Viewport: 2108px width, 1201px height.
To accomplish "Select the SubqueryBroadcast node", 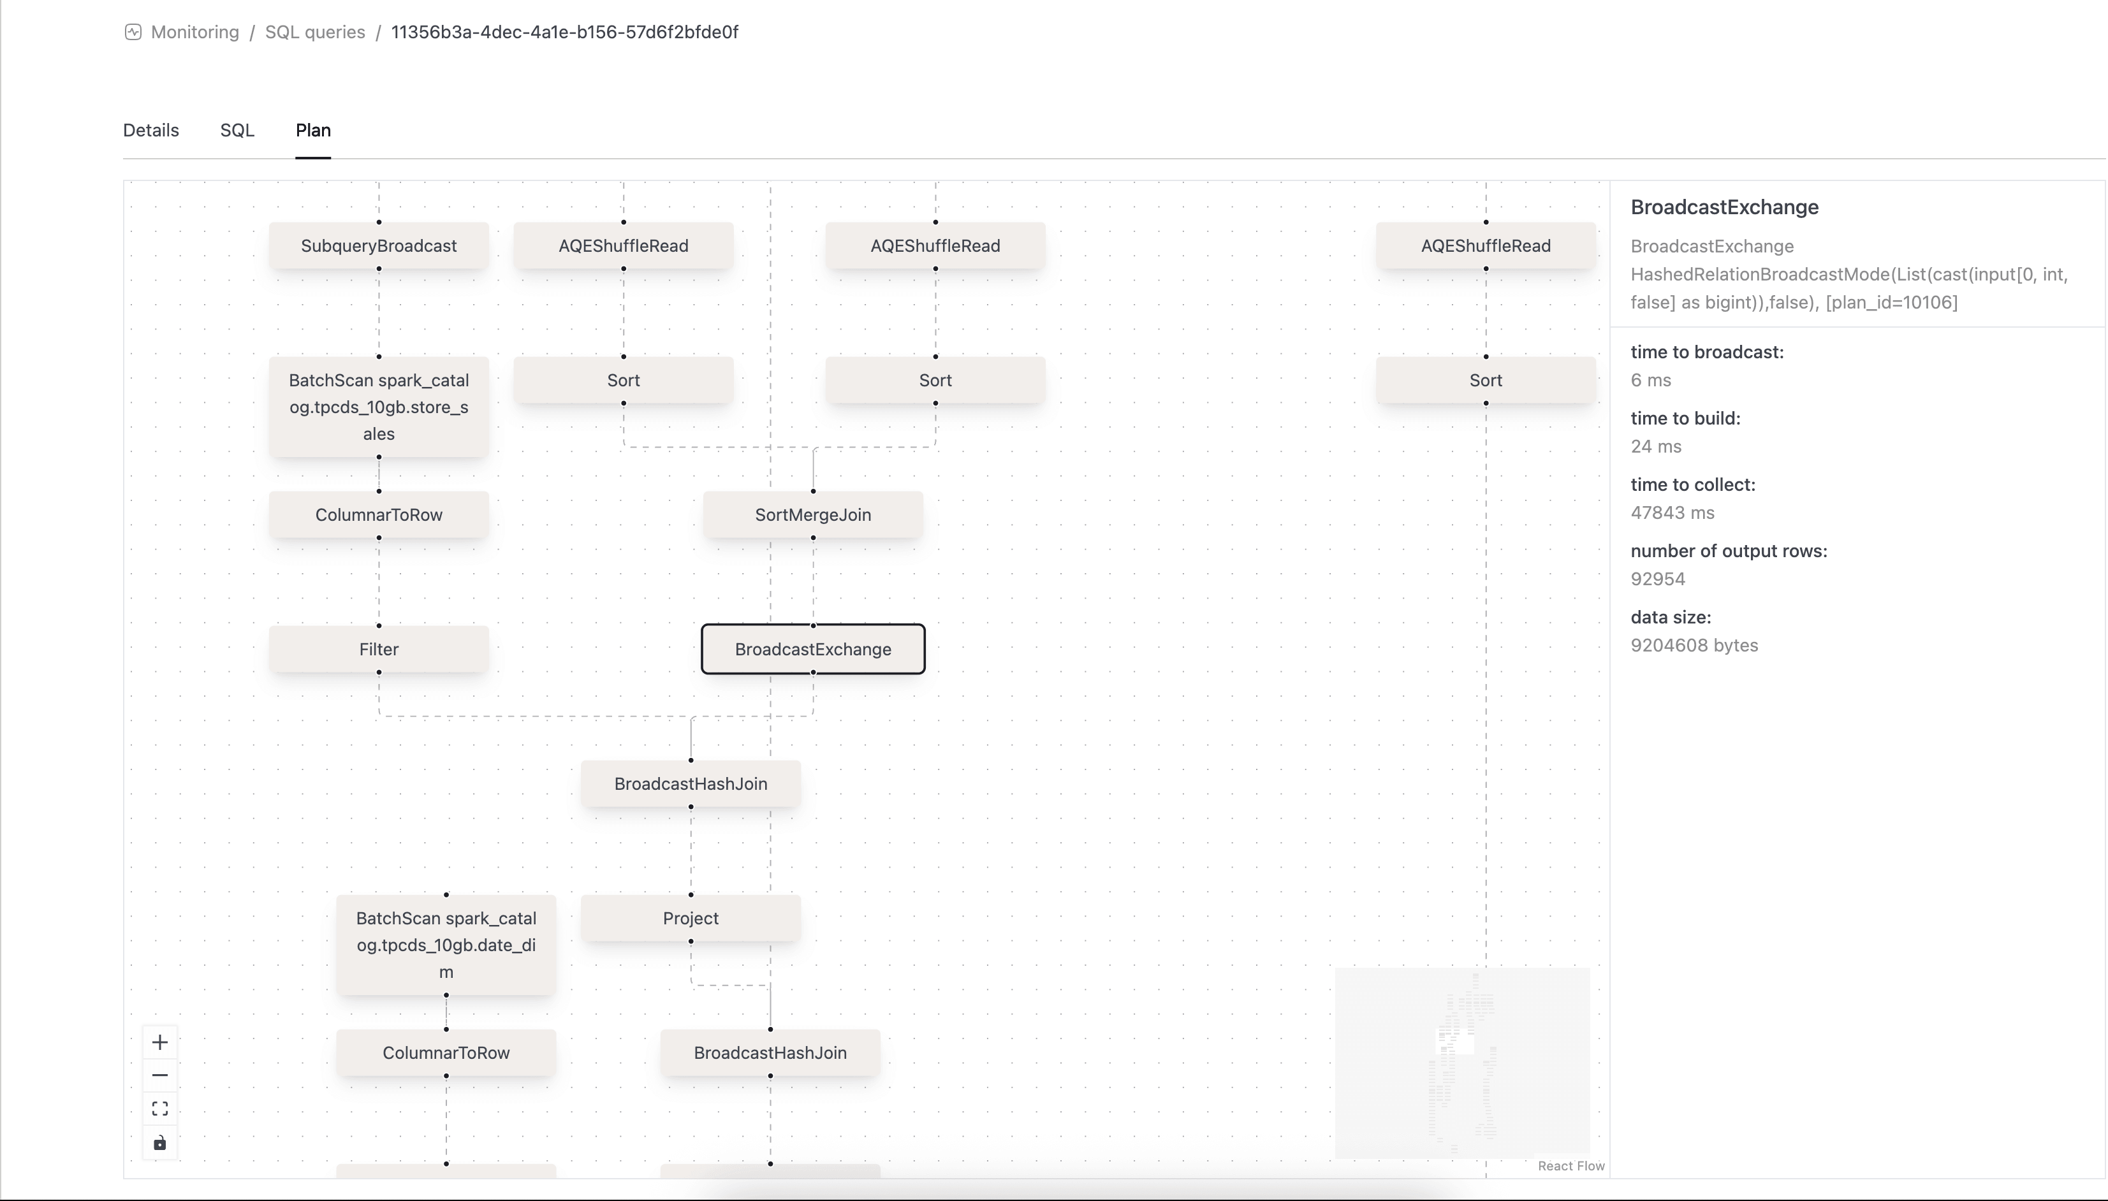I will coord(379,246).
